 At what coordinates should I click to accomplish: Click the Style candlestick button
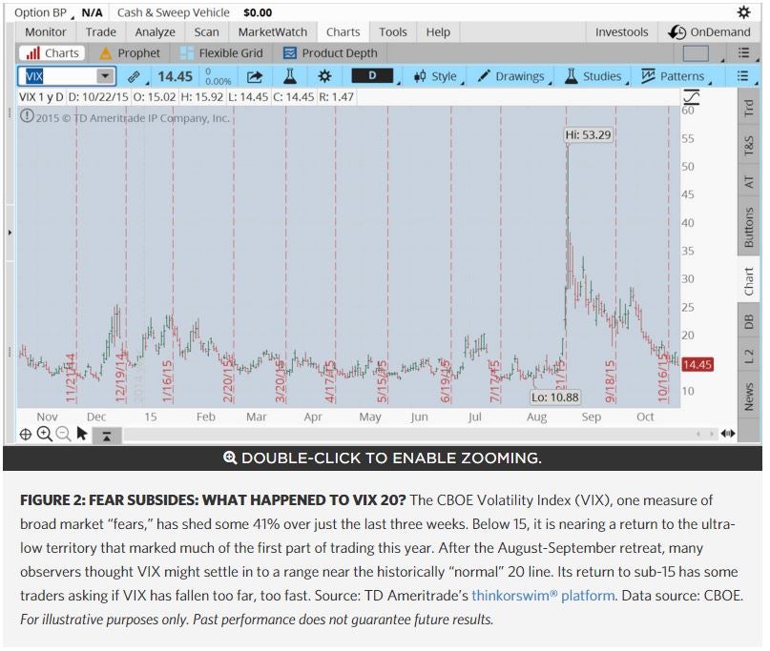point(435,76)
